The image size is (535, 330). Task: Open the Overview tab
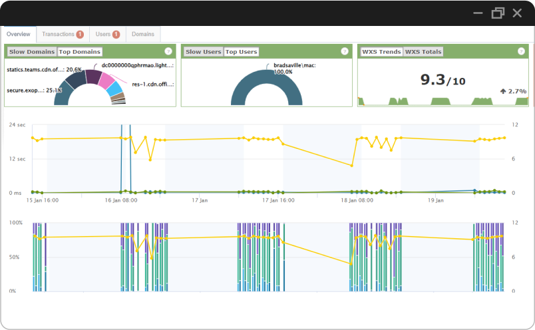point(19,34)
